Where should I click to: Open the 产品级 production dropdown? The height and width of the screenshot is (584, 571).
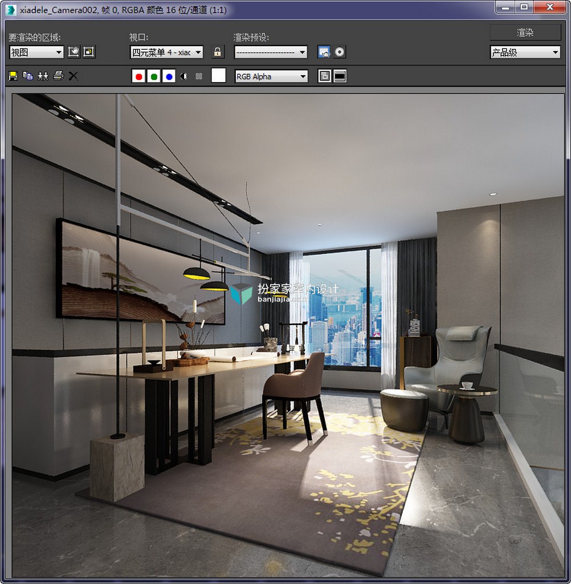(x=525, y=52)
